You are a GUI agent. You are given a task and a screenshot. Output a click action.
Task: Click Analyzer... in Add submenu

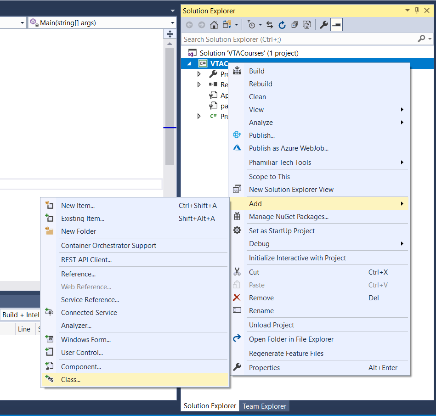(x=135, y=326)
